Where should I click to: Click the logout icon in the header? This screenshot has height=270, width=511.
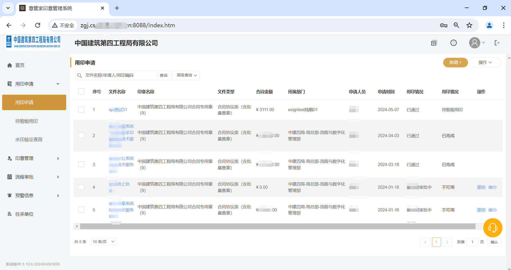(497, 43)
